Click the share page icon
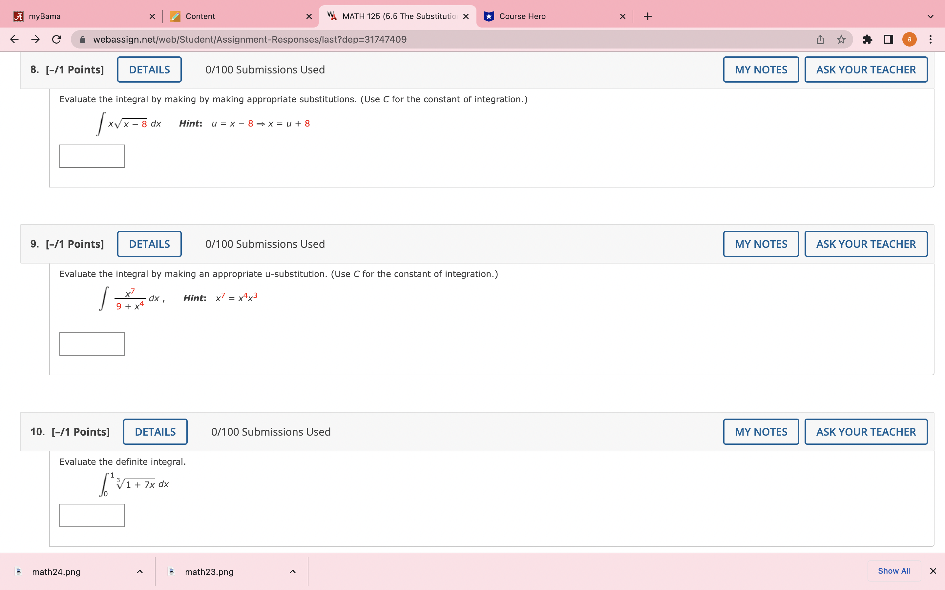945x590 pixels. click(820, 39)
